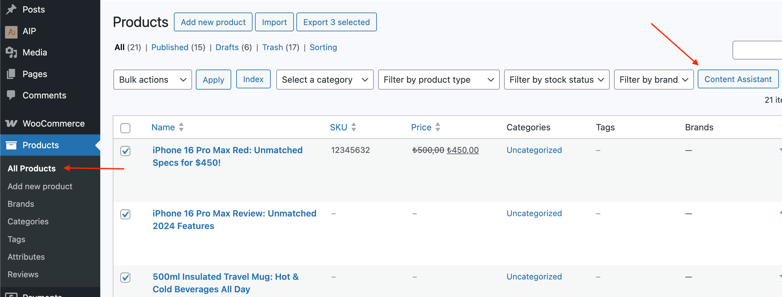Select All Products submenu item
The width and height of the screenshot is (782, 297).
[32, 169]
